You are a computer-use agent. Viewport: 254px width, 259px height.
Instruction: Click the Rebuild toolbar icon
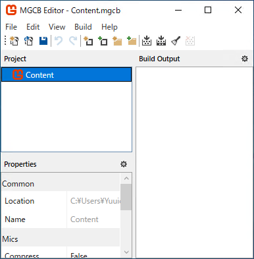pos(161,41)
